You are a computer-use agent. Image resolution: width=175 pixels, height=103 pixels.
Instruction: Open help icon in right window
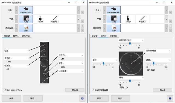point(170,98)
